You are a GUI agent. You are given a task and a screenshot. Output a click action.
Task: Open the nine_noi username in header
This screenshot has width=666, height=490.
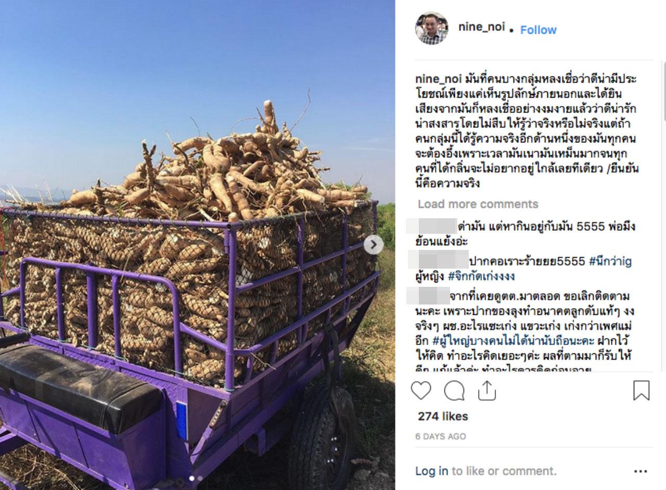tap(481, 27)
